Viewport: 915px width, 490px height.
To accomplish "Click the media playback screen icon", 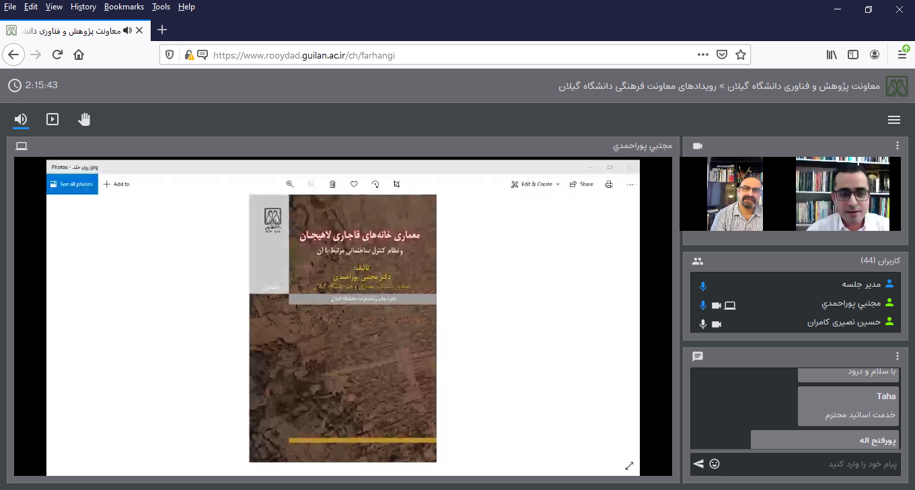I will [52, 120].
